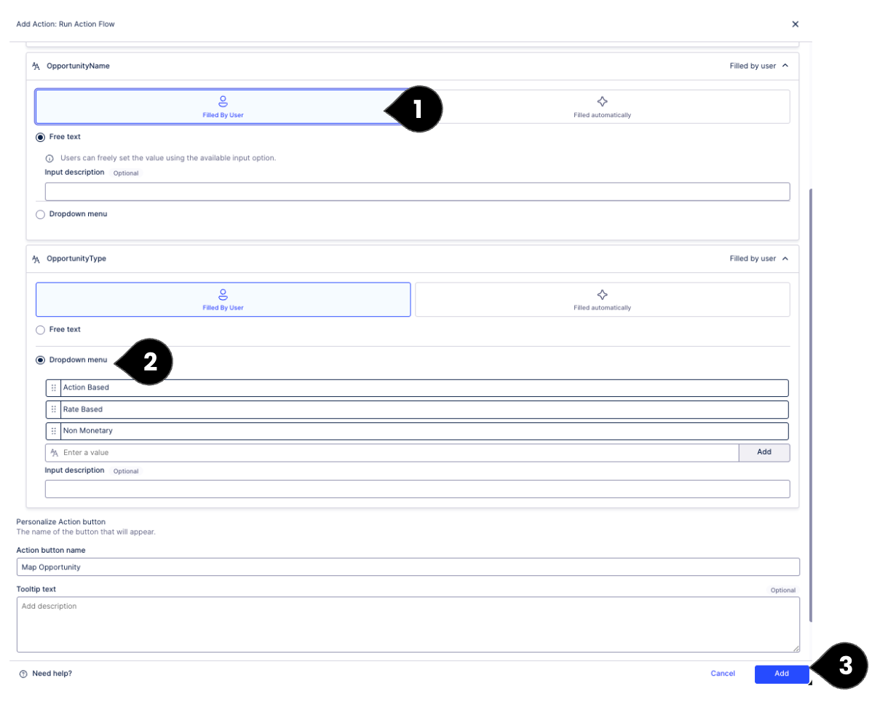Click the Cancel link

(723, 674)
